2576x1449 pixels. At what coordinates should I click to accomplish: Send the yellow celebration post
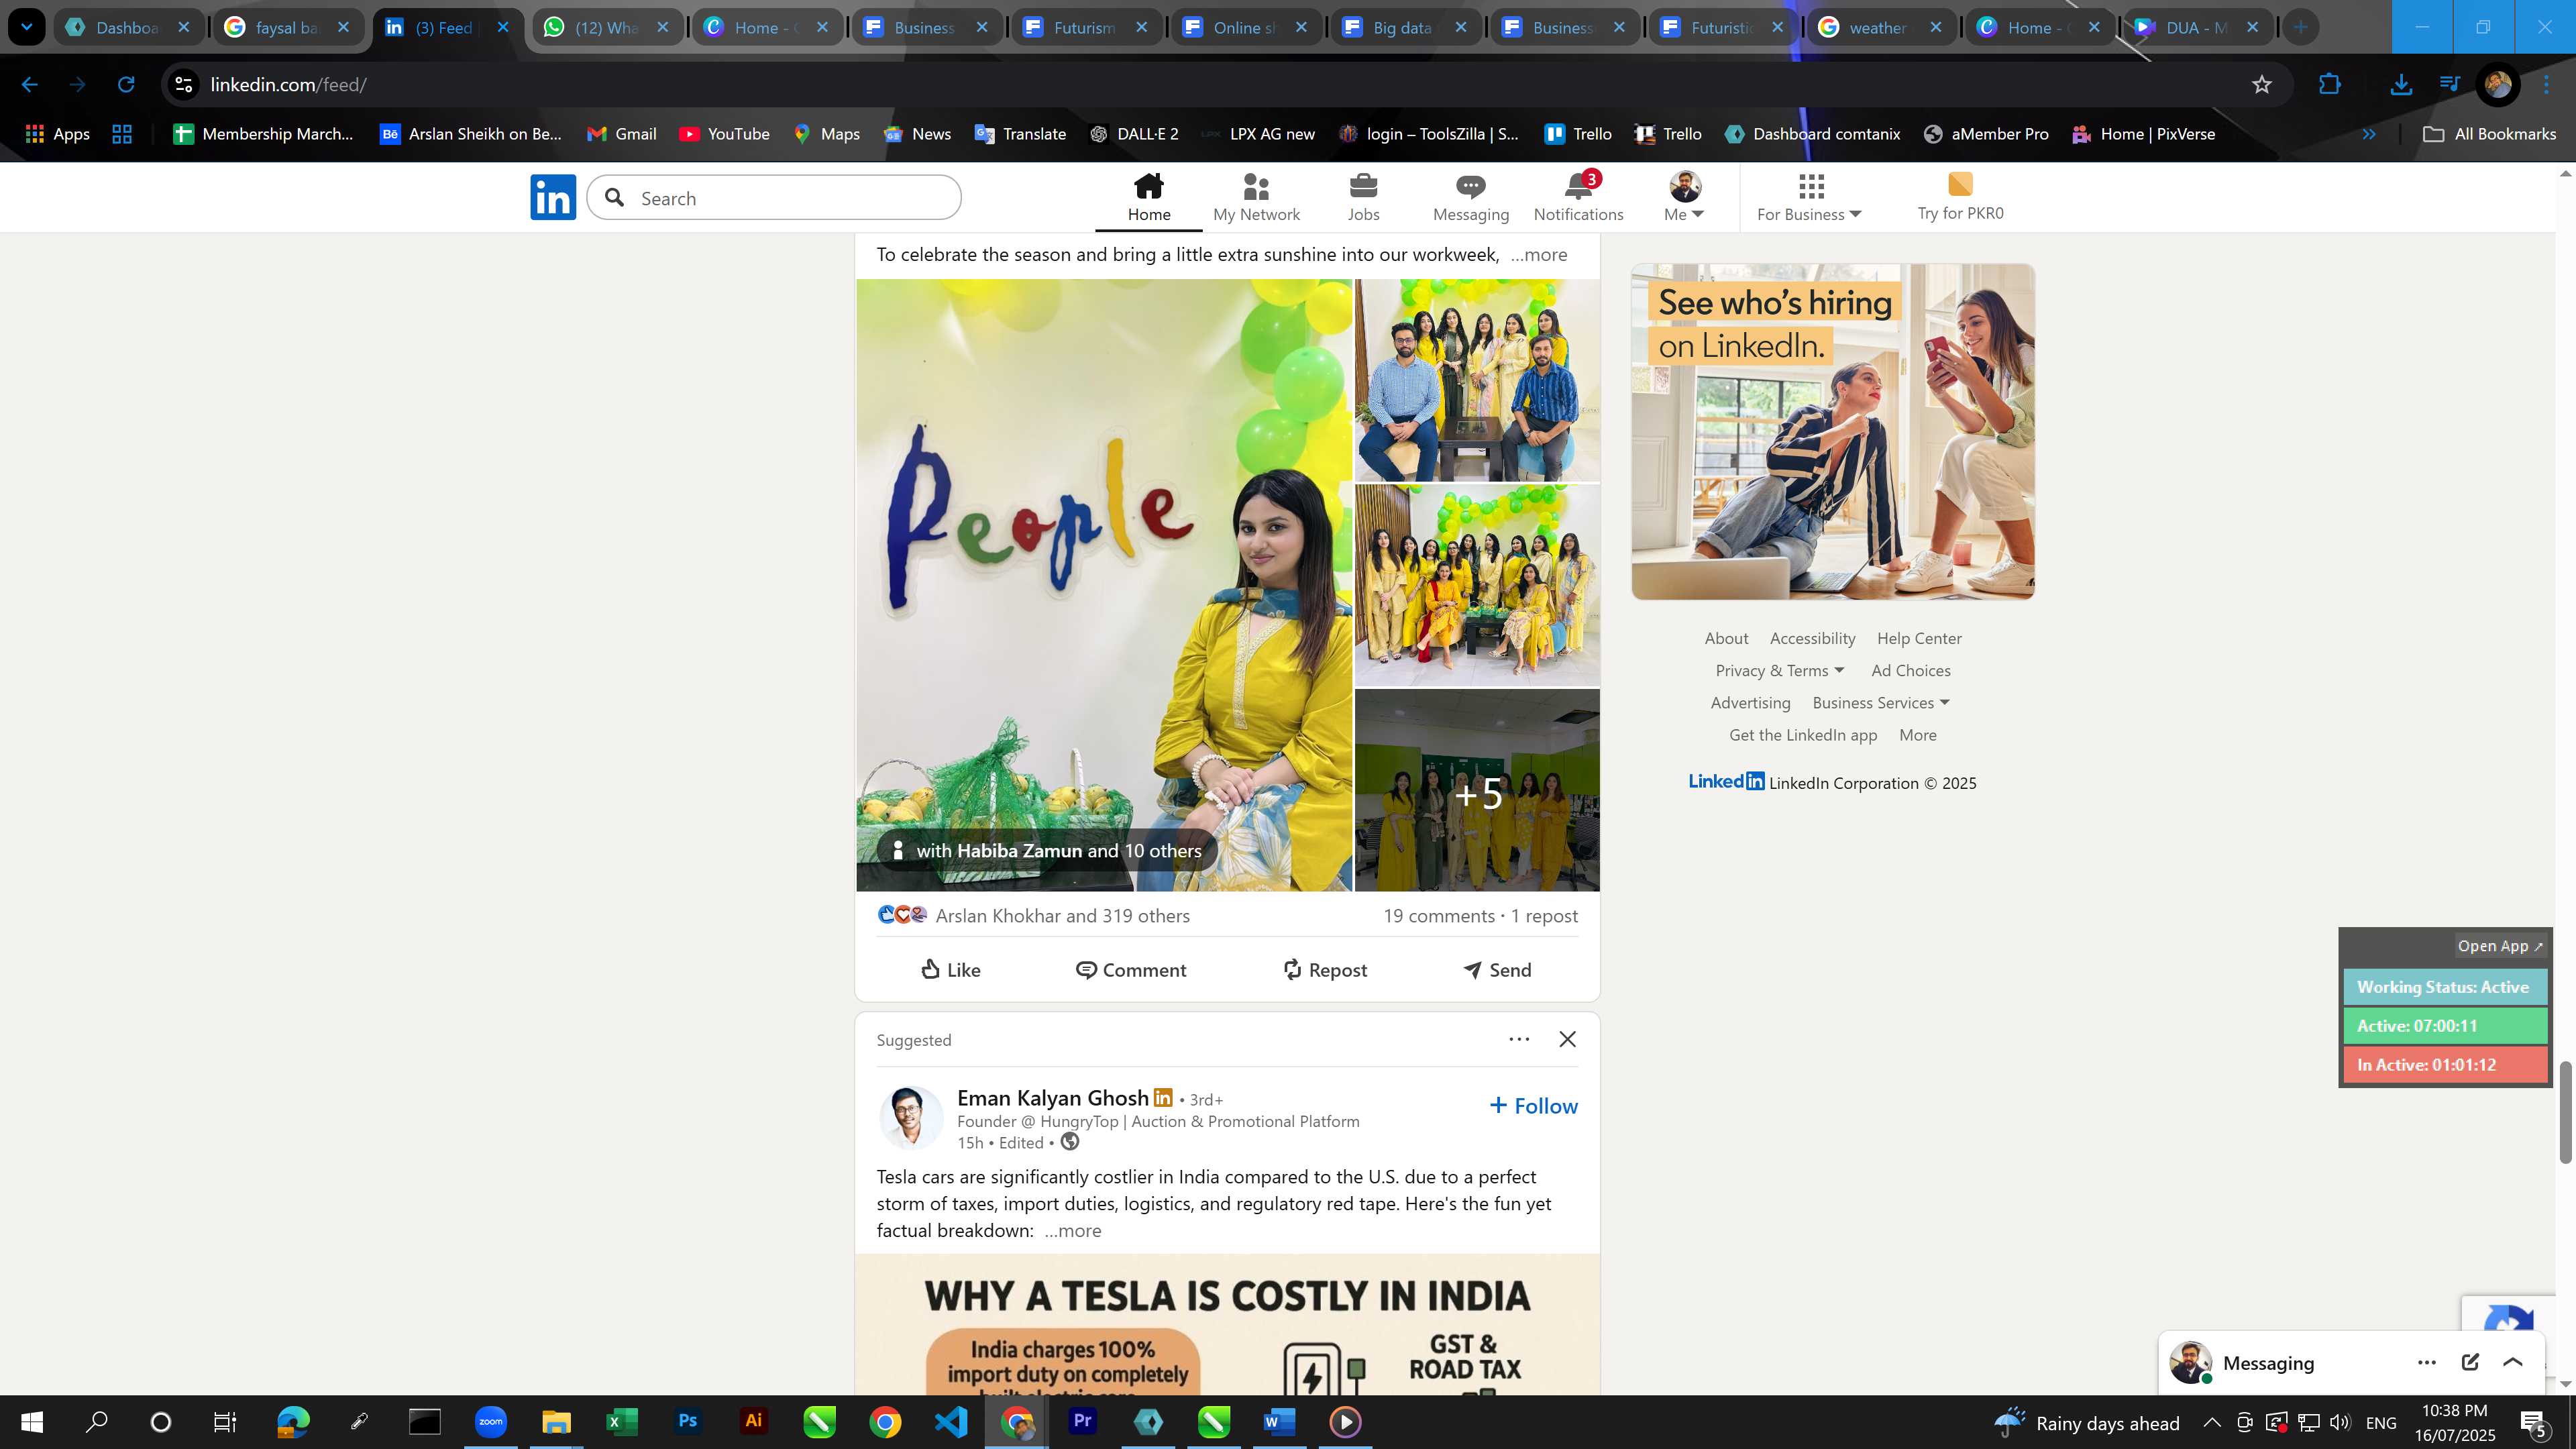coord(1497,969)
